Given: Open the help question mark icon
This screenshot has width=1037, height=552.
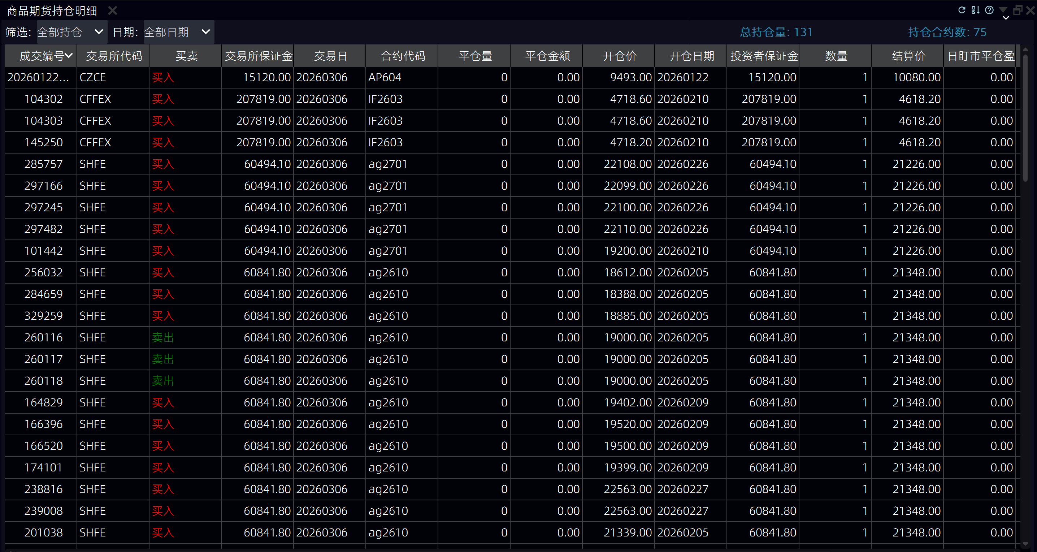Looking at the screenshot, I should [989, 10].
